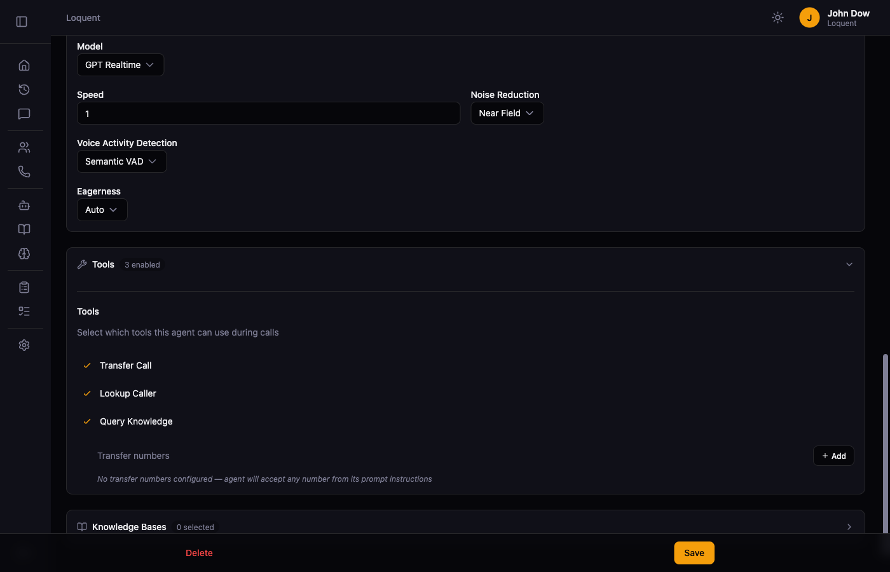Open the Phone Numbers section
This screenshot has height=572, width=890.
24,171
